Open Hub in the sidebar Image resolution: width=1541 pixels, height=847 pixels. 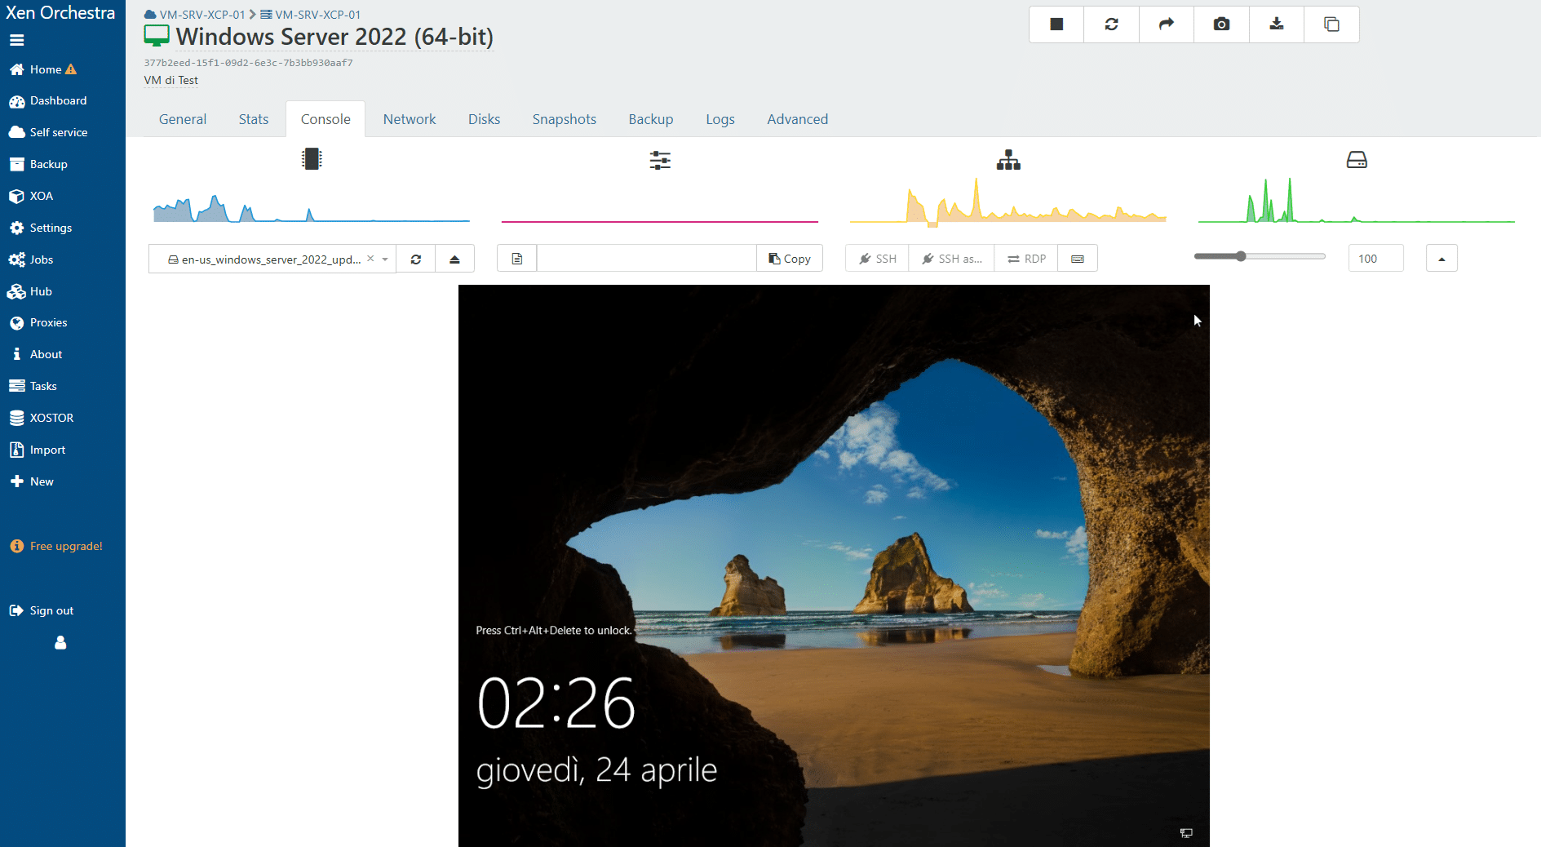pyautogui.click(x=30, y=291)
